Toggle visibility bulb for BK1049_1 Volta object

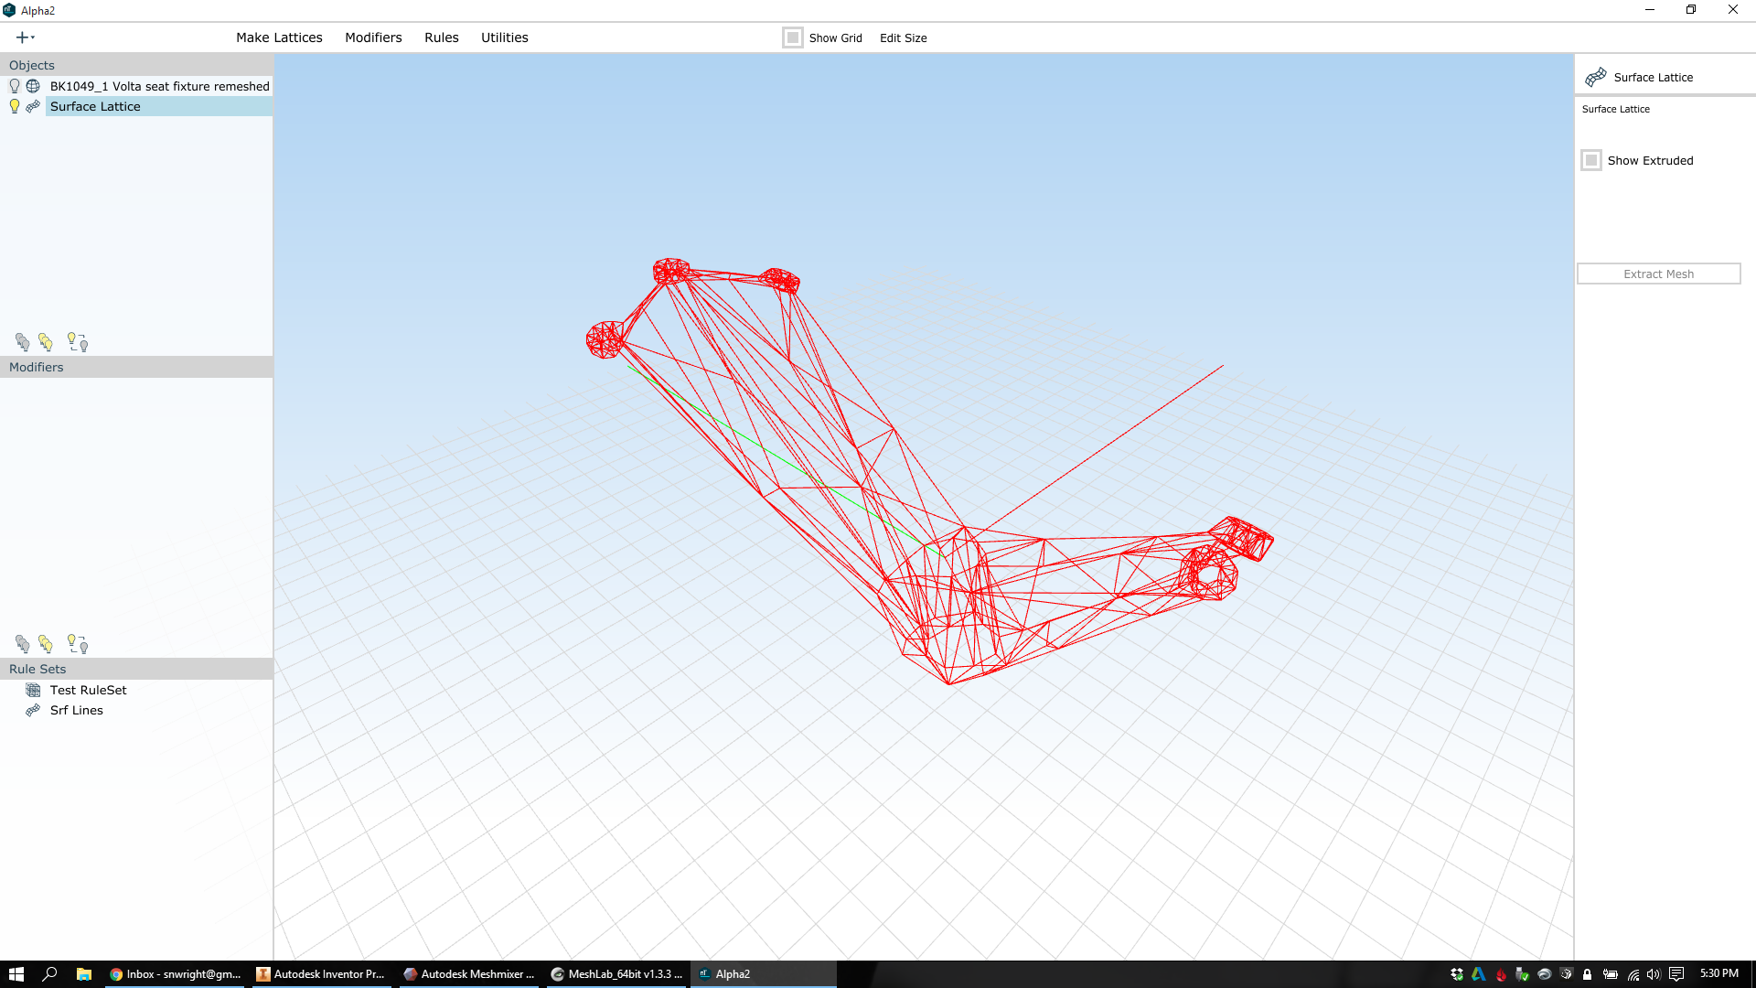pos(15,86)
